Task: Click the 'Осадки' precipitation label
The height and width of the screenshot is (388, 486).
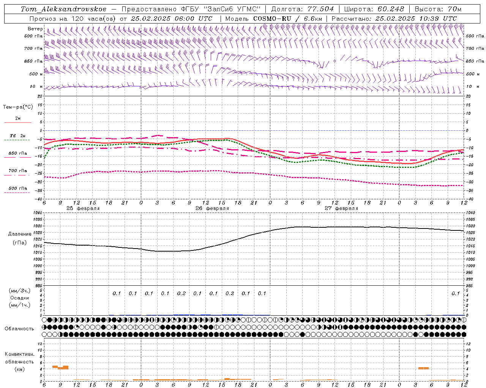Action: point(19,298)
